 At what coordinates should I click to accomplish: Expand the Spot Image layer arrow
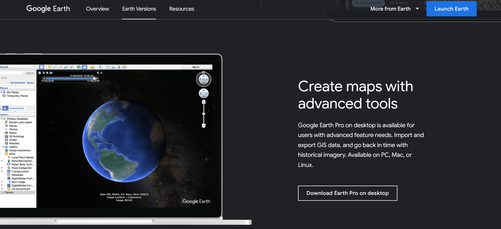(2, 182)
